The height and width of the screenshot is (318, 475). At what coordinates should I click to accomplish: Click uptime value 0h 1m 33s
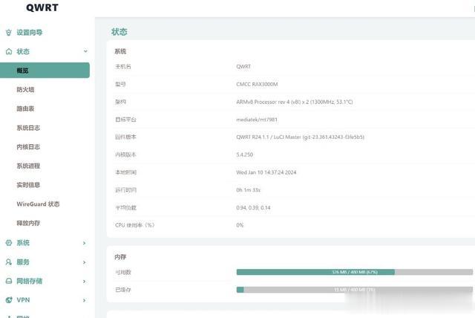pyautogui.click(x=249, y=189)
